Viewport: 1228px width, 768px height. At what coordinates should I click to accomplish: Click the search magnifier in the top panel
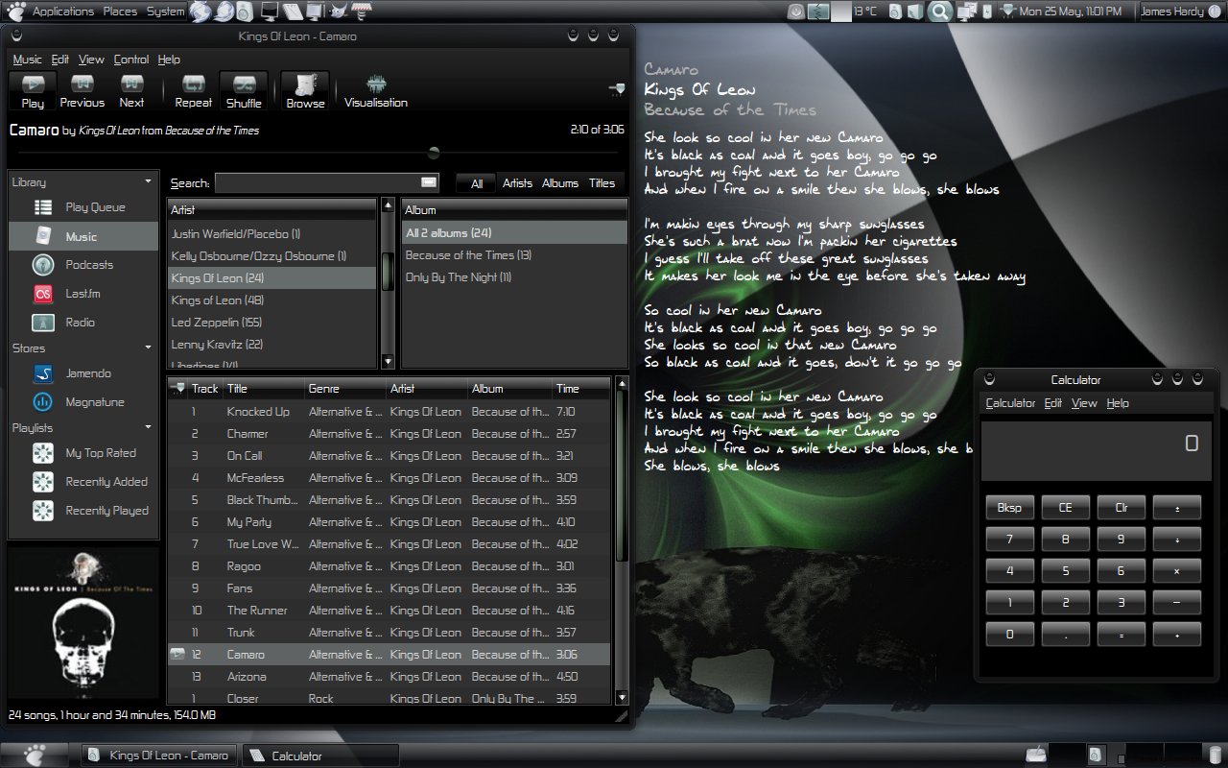coord(940,12)
